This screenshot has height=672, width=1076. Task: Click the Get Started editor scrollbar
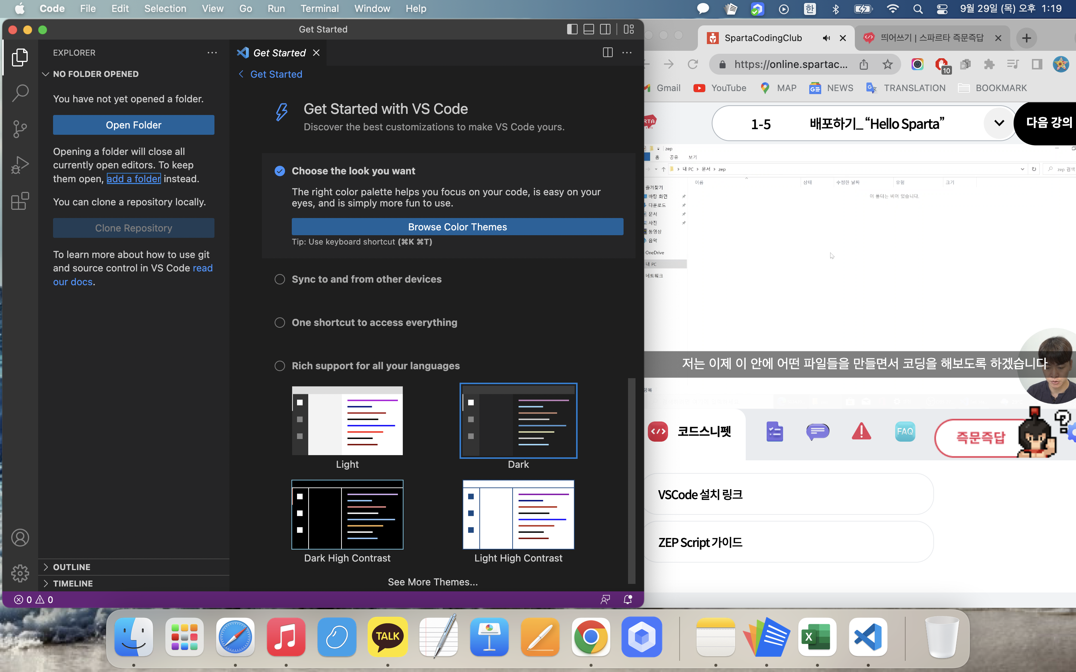[x=631, y=480]
